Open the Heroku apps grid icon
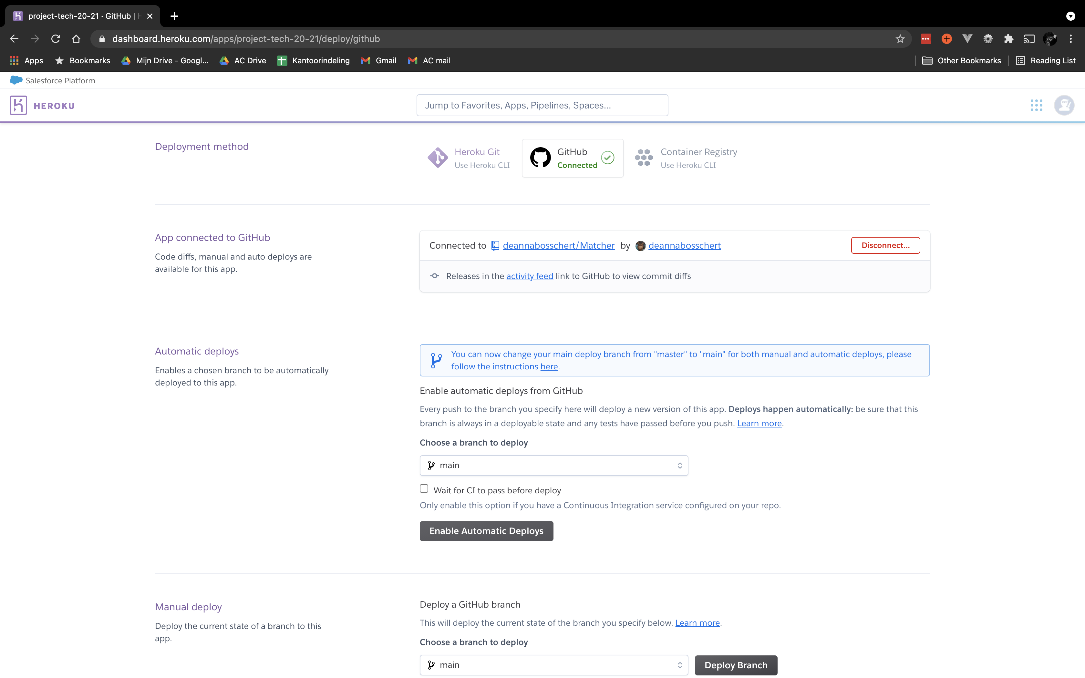The width and height of the screenshot is (1085, 678). tap(1037, 105)
